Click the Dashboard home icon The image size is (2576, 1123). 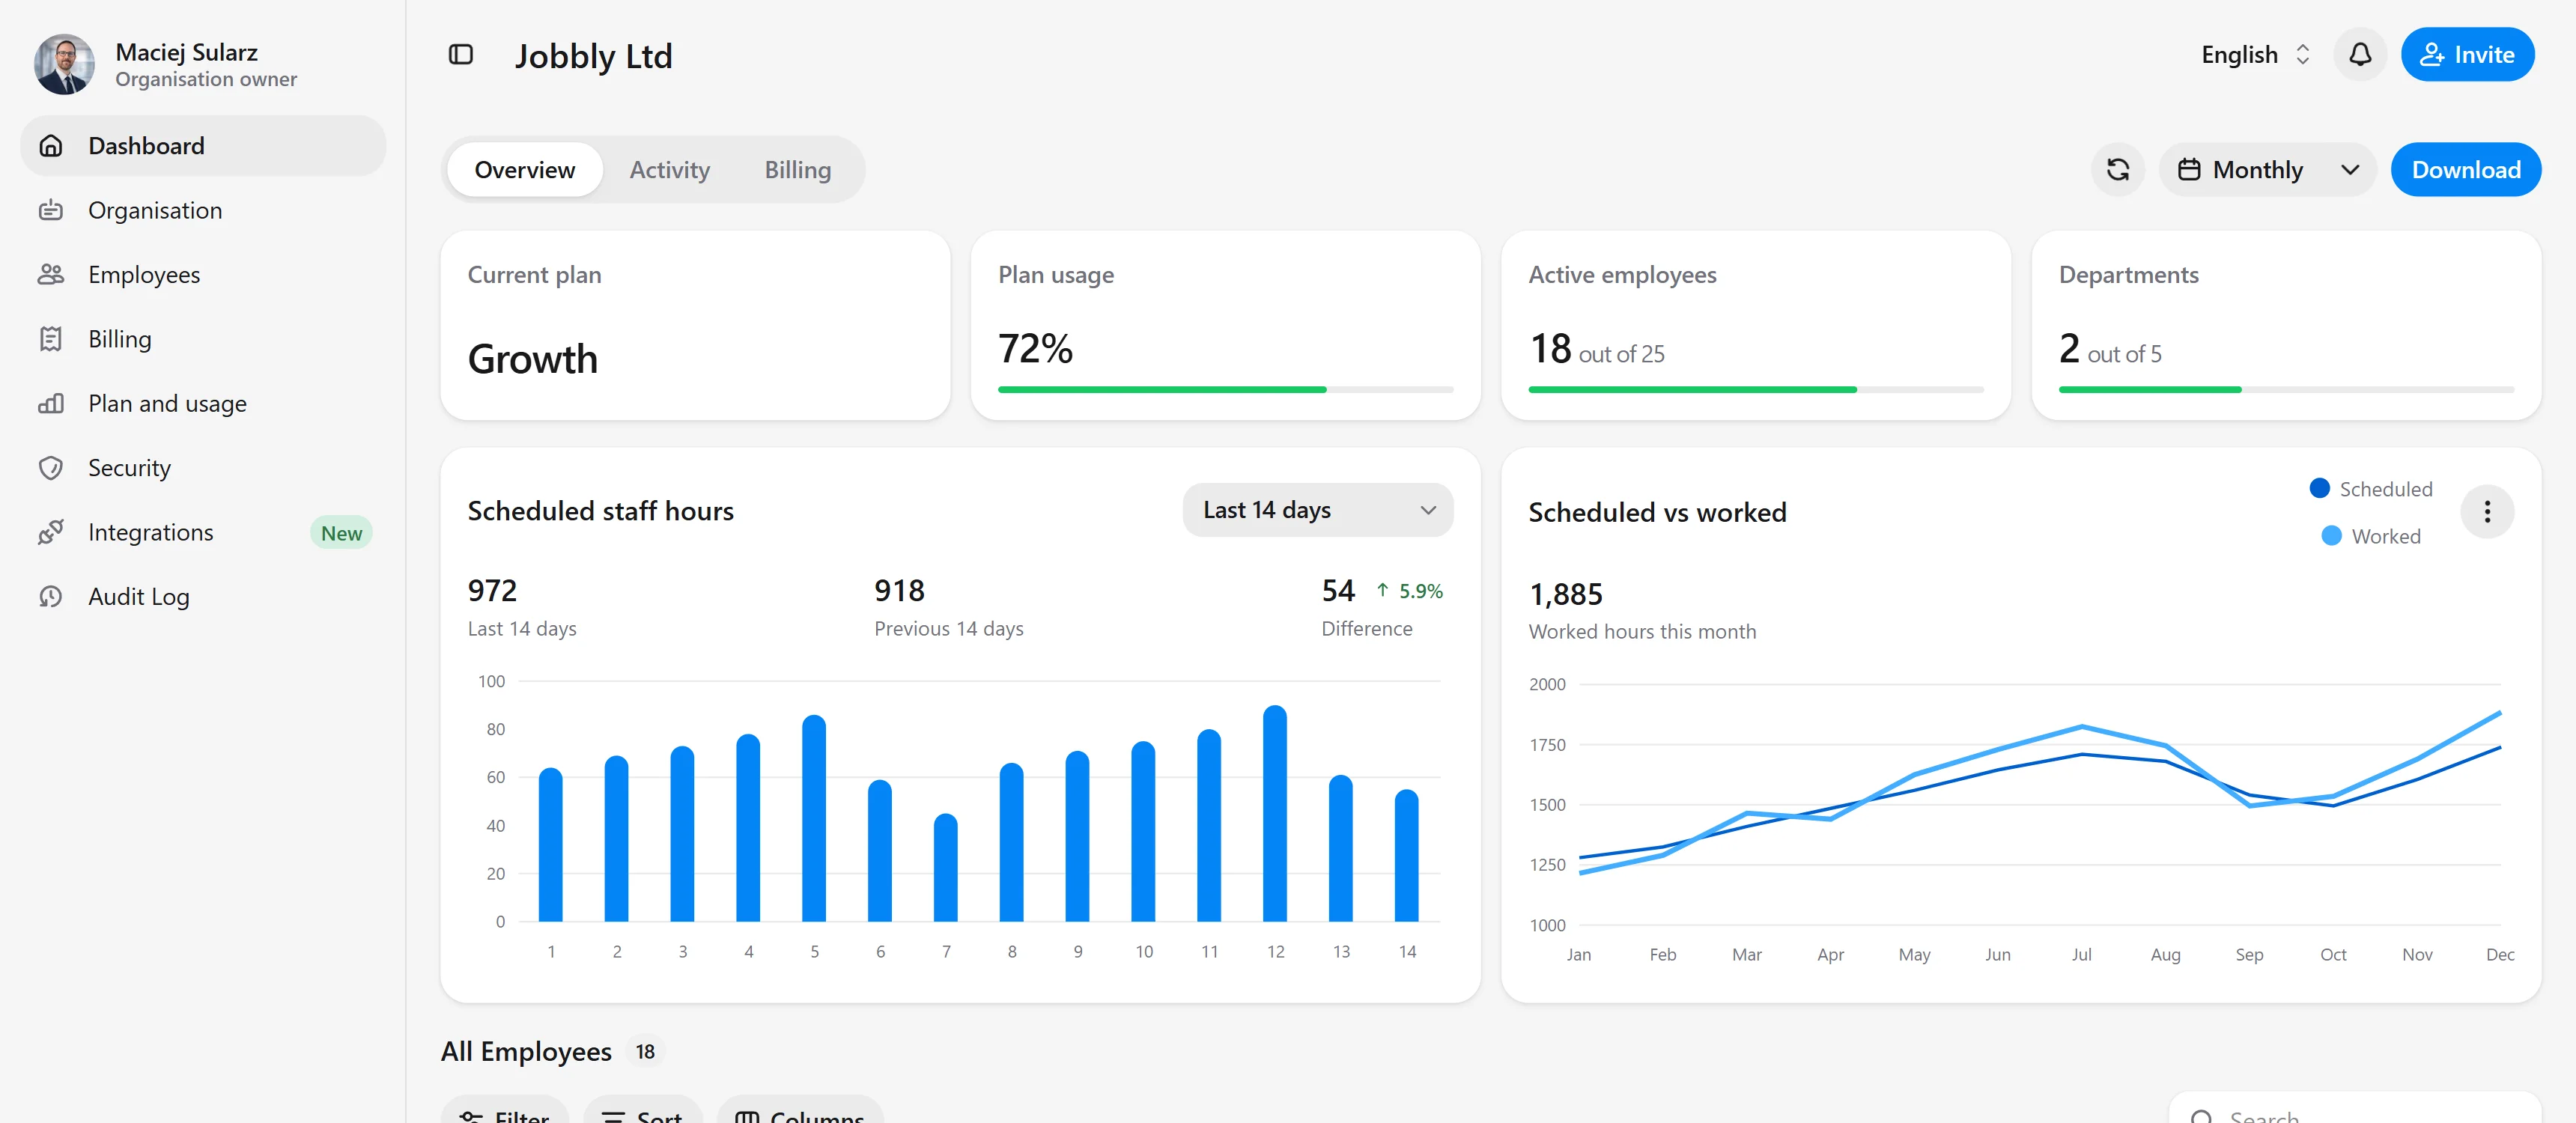coord(51,146)
